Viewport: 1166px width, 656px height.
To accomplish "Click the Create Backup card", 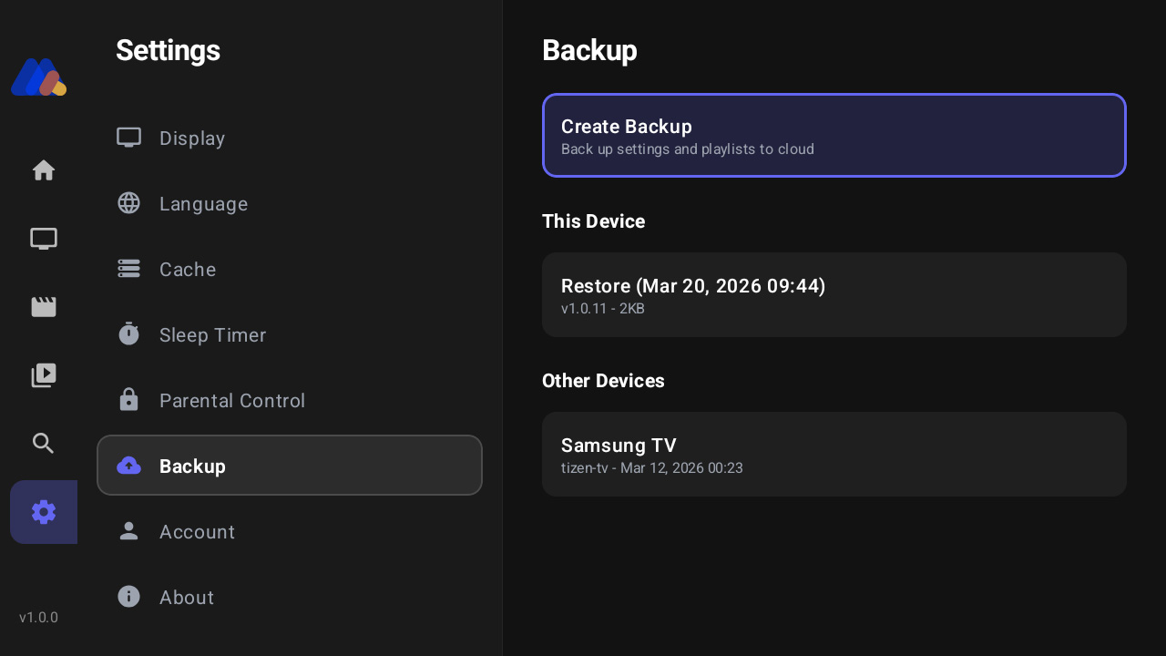I will click(834, 135).
